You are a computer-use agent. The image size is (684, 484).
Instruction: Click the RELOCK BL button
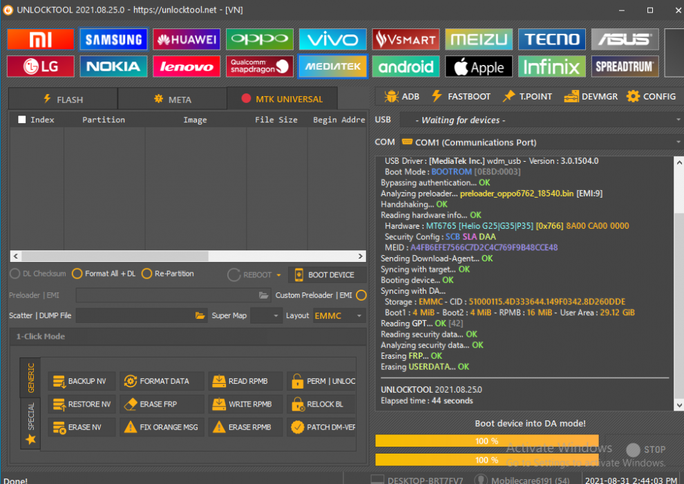tap(321, 404)
